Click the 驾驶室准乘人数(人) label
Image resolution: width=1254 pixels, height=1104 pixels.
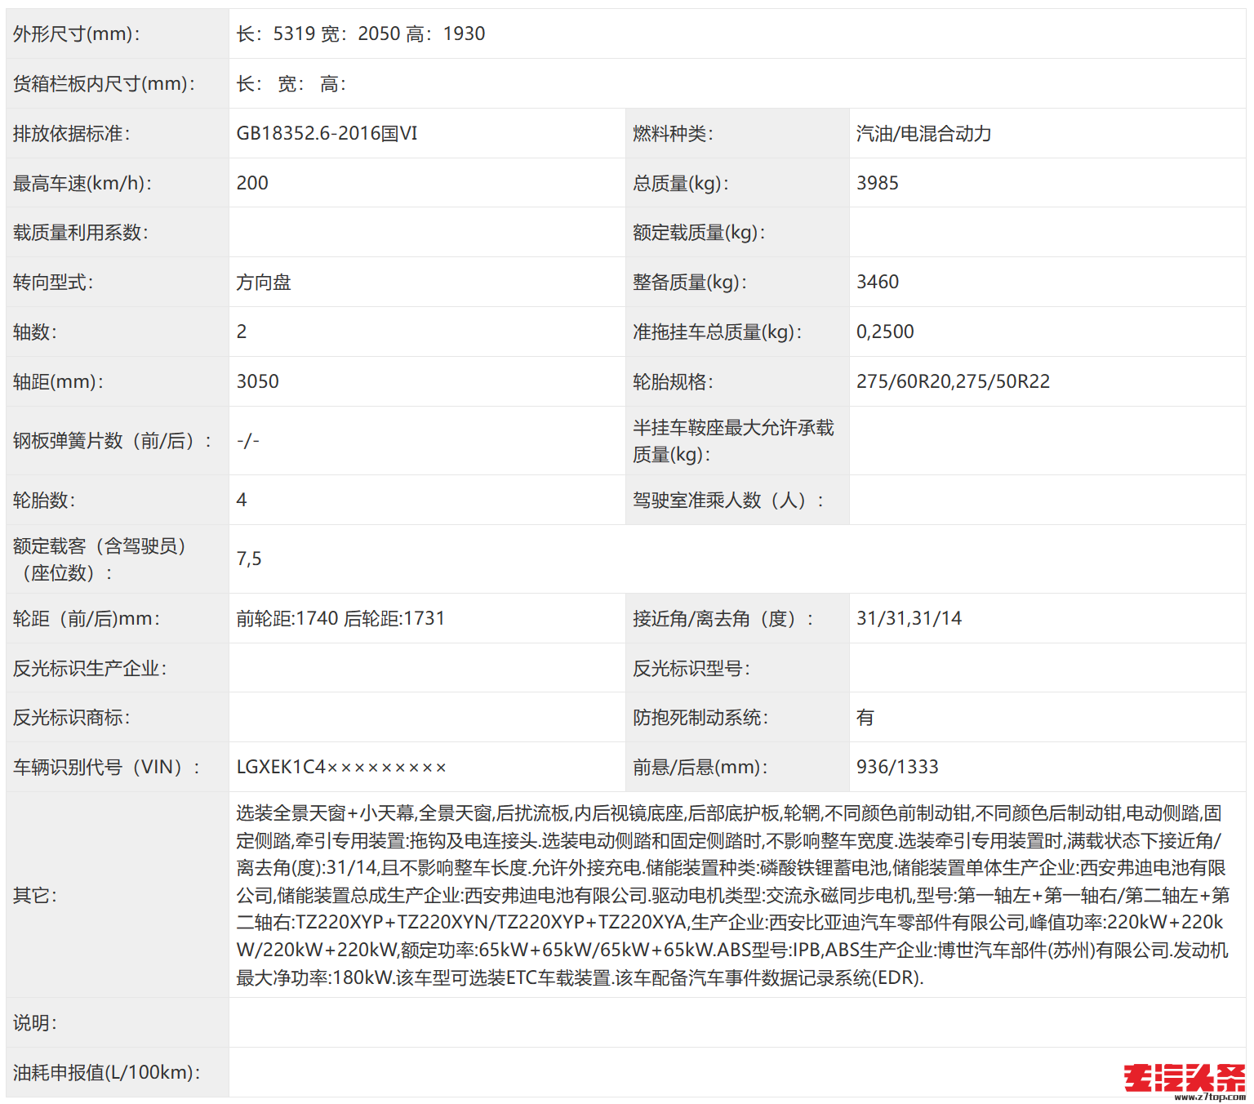[728, 500]
